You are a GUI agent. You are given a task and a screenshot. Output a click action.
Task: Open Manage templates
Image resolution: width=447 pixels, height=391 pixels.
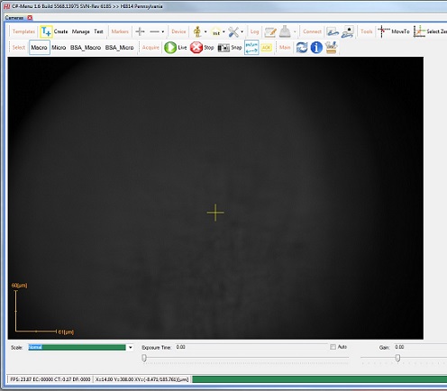80,32
